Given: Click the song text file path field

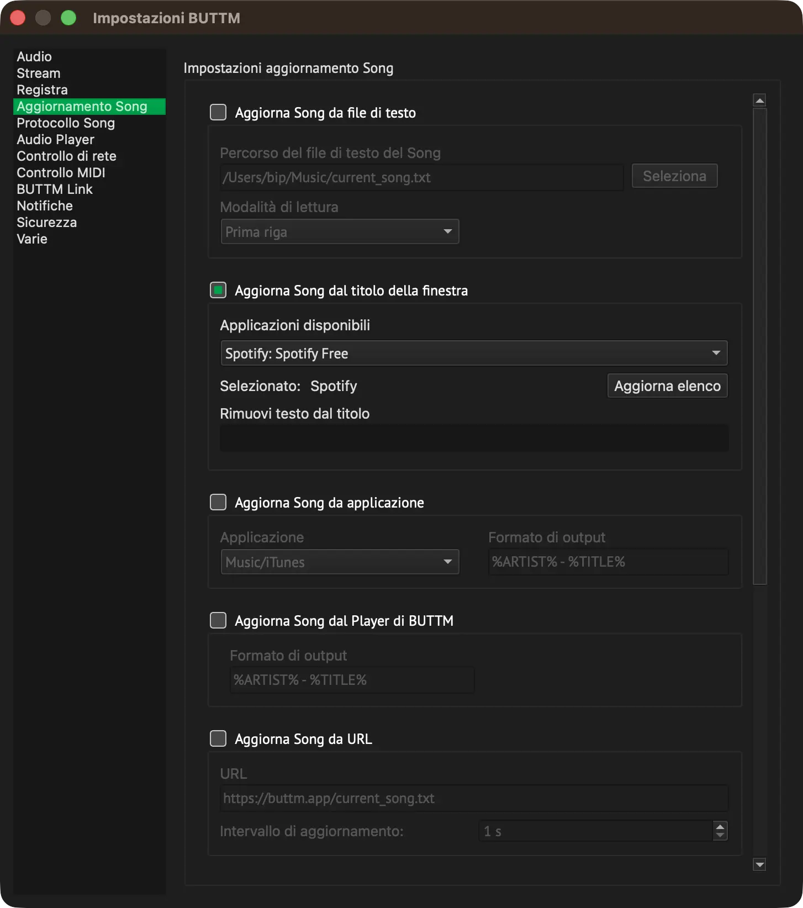Looking at the screenshot, I should pyautogui.click(x=421, y=177).
